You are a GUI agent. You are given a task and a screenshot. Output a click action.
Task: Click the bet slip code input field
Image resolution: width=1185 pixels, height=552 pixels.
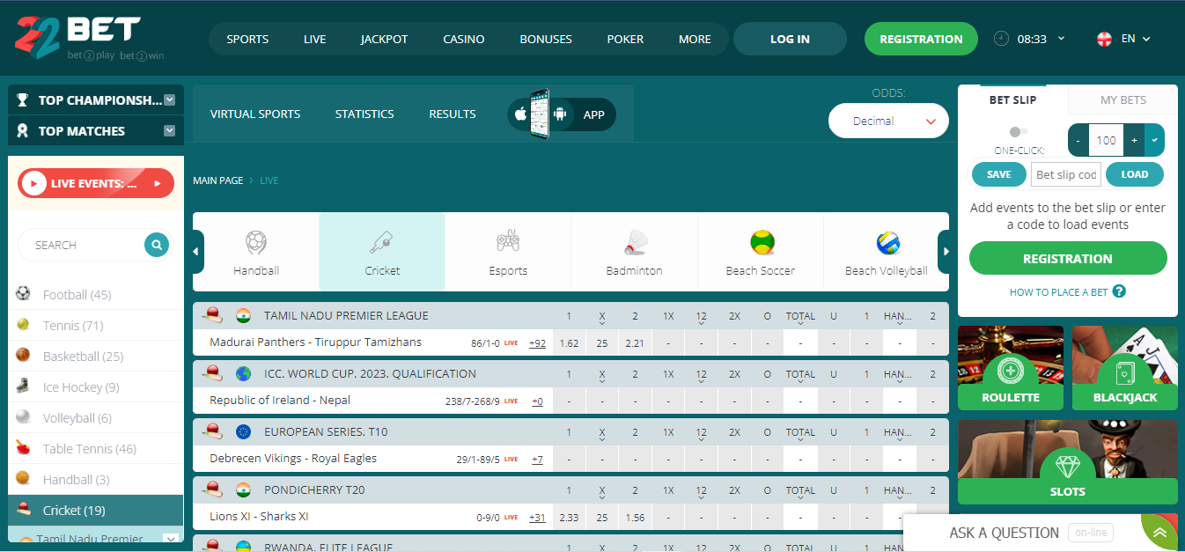pos(1066,174)
